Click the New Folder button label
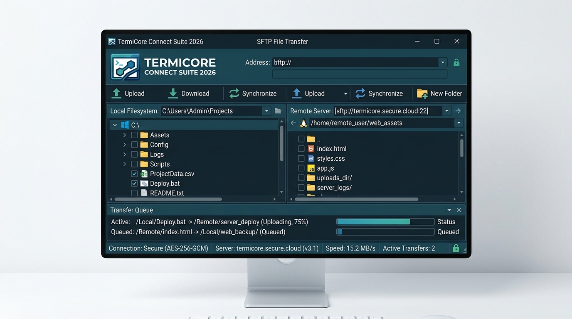Screen dimensions: 572x319 [x=446, y=93]
